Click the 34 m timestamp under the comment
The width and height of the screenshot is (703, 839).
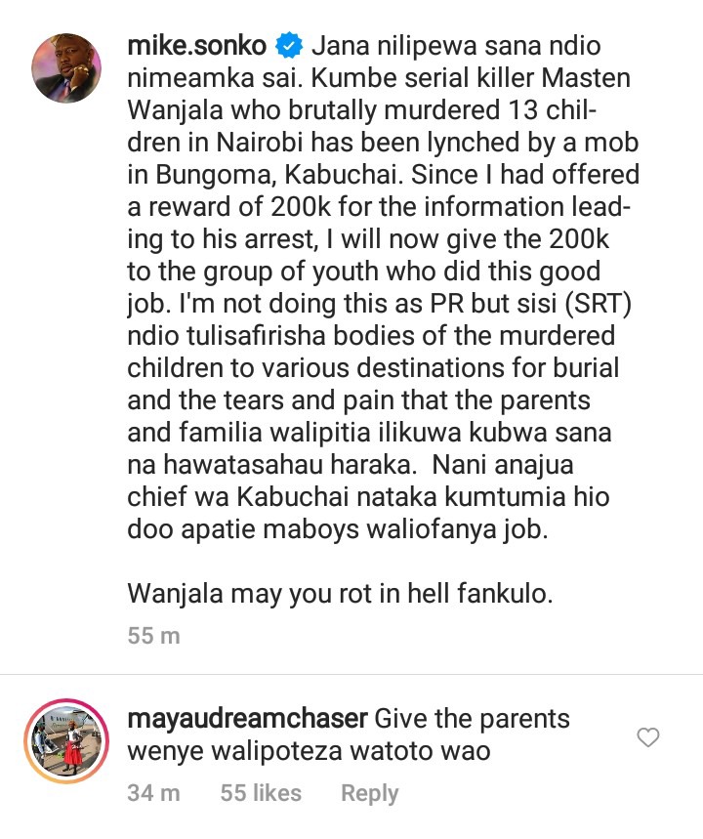(153, 793)
